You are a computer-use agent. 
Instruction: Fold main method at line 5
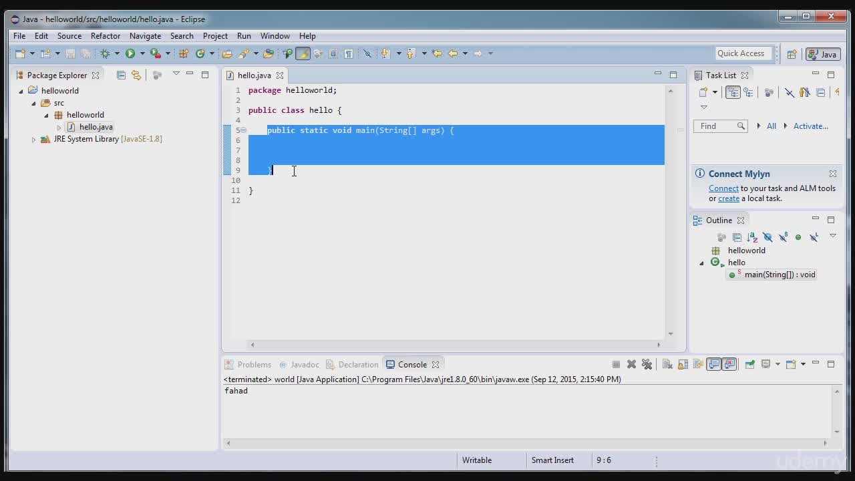243,130
